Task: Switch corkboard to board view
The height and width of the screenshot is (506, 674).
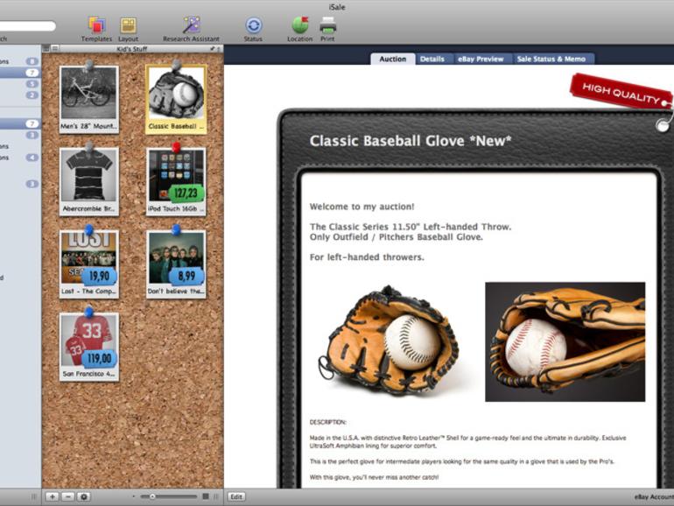Action: [46, 48]
